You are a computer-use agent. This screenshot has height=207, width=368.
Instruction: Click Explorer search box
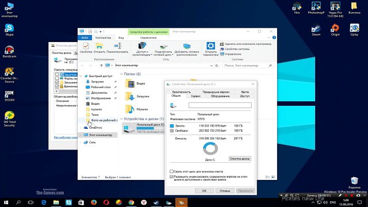click(x=248, y=66)
